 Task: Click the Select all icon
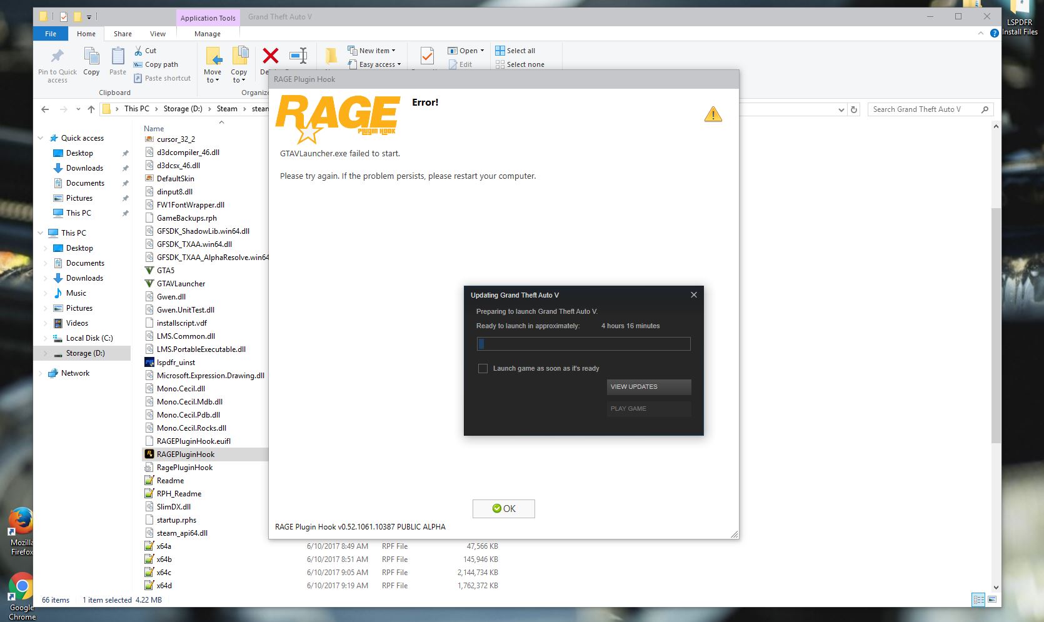(500, 51)
